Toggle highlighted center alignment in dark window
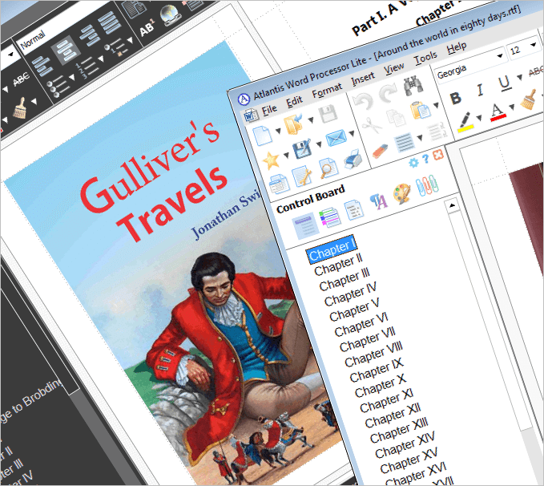This screenshot has width=544, height=486. (x=66, y=51)
